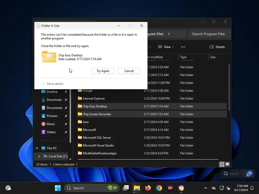Show hidden system tray icons
Screen dimensions: 259x194
click(x=206, y=188)
